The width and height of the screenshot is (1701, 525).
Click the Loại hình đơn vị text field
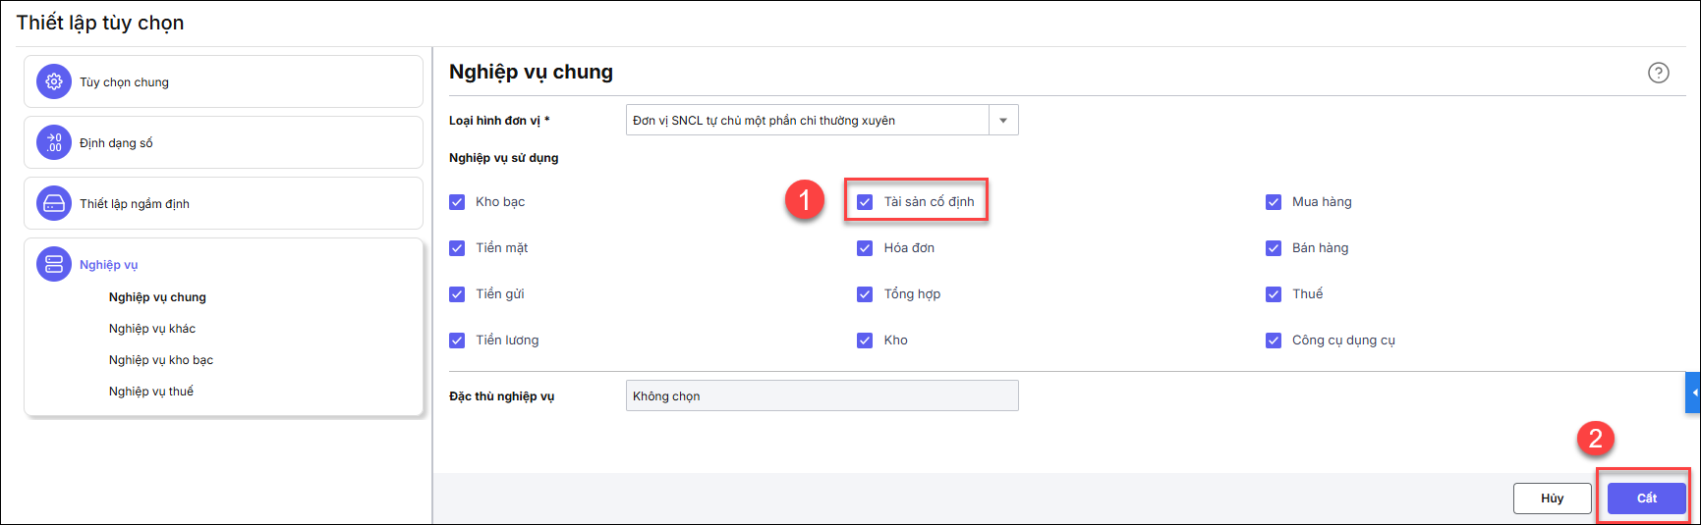(x=807, y=121)
